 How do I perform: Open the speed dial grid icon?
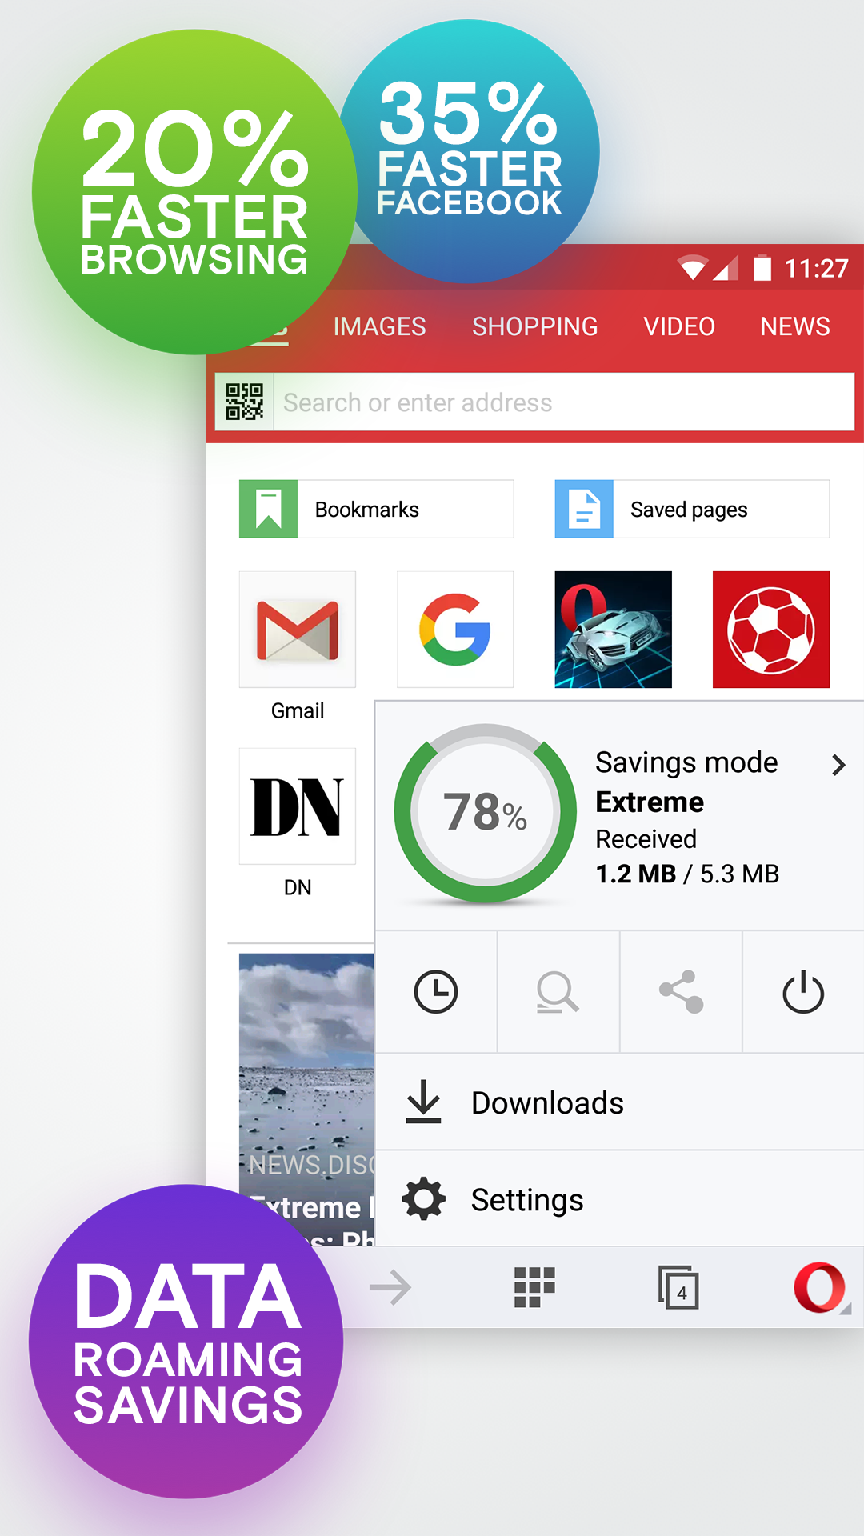pyautogui.click(x=534, y=1287)
